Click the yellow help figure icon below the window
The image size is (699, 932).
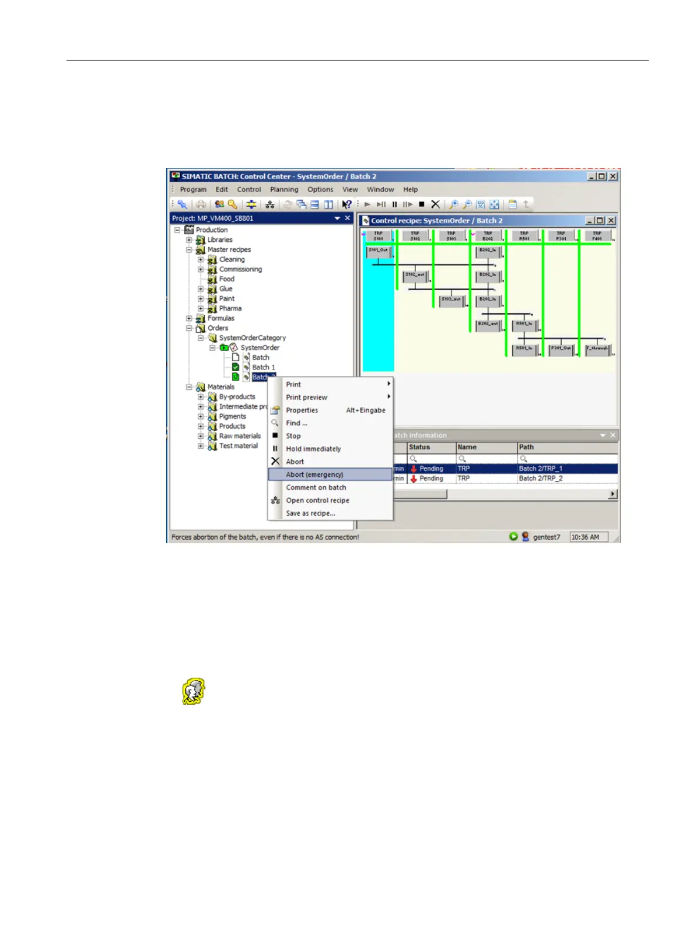coord(194,691)
